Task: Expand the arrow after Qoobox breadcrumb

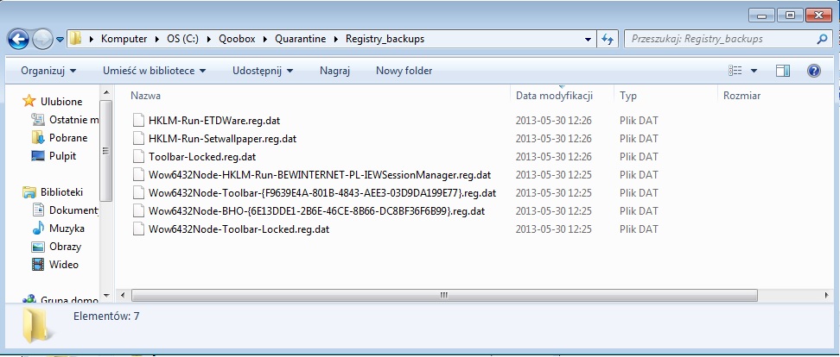Action: (x=265, y=39)
